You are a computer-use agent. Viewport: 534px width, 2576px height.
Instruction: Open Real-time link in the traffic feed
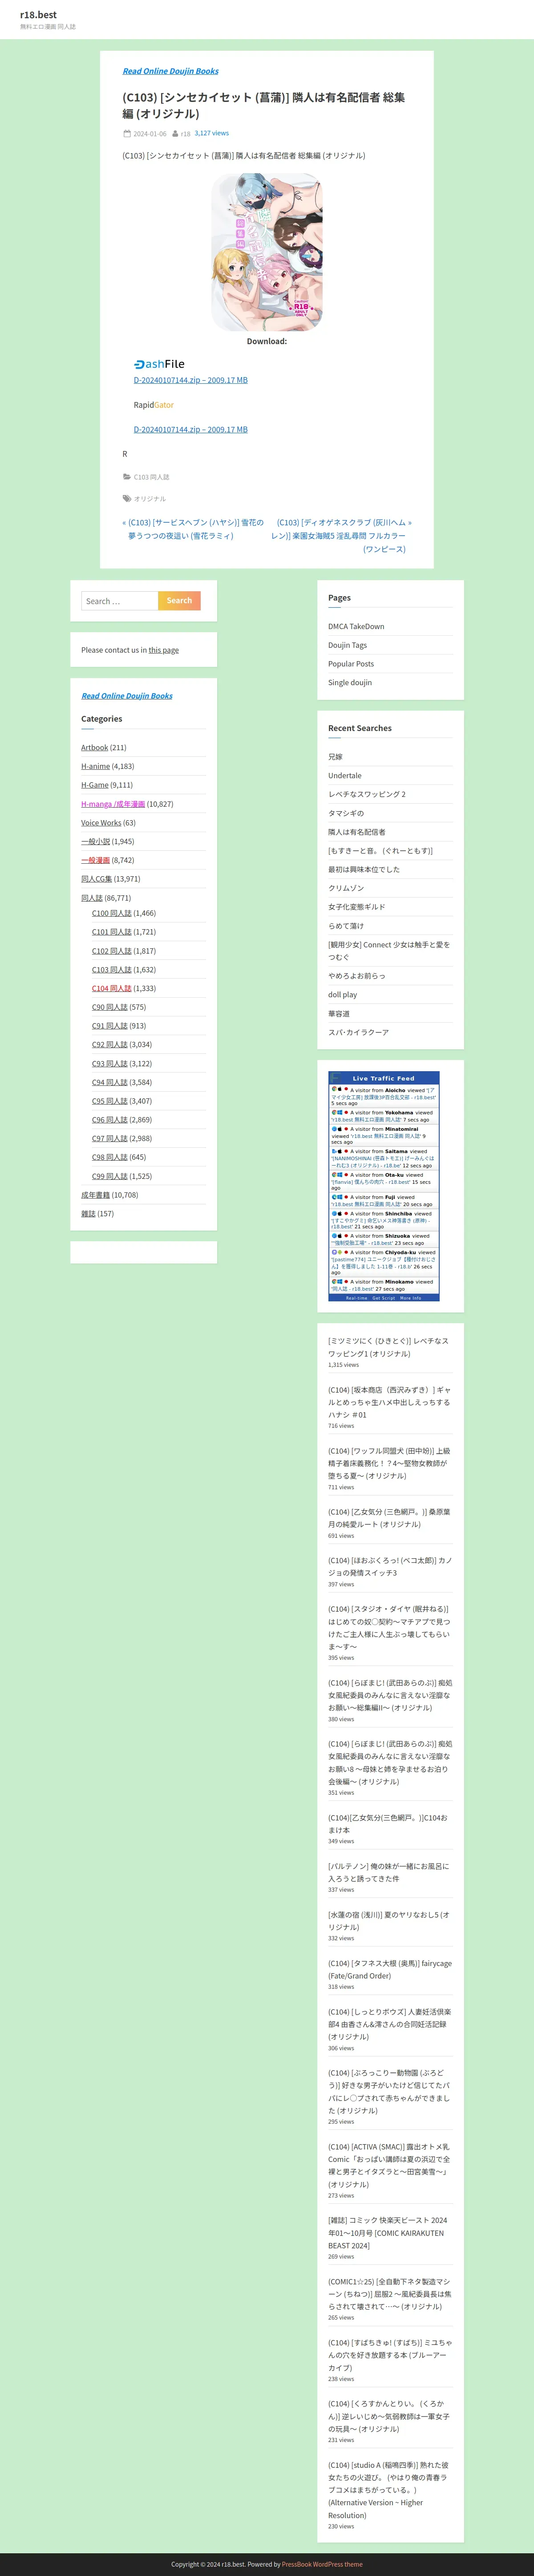tap(357, 1298)
